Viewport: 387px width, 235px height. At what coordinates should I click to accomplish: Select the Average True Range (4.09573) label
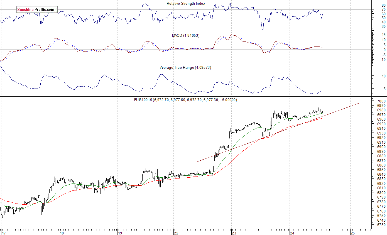185,67
